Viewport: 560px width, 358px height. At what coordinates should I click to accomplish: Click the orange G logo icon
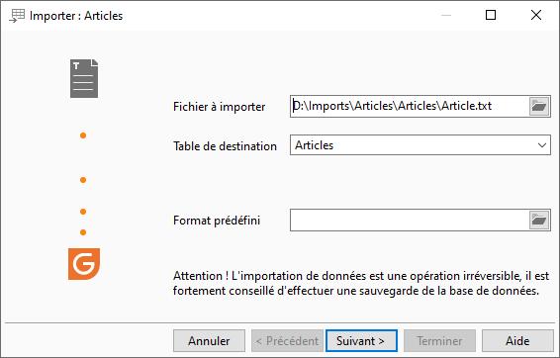[84, 264]
